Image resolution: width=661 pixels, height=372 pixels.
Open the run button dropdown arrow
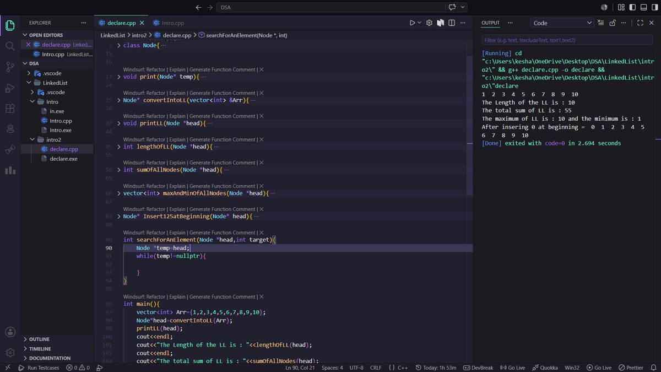[419, 23]
